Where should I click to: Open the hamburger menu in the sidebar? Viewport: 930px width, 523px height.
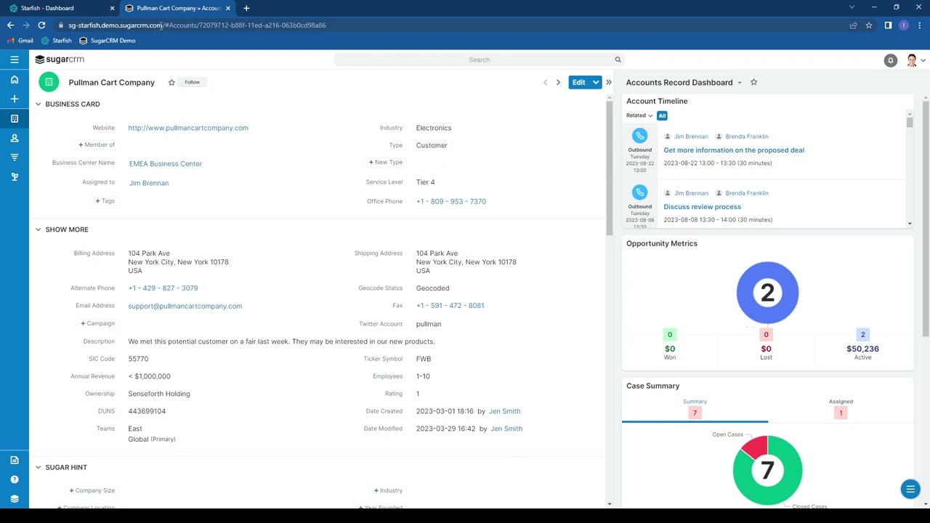pyautogui.click(x=15, y=60)
